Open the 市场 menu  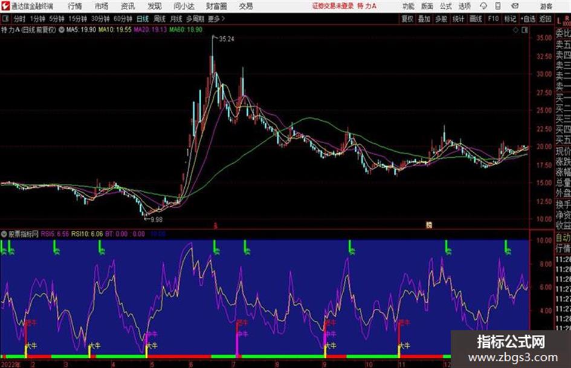102,6
